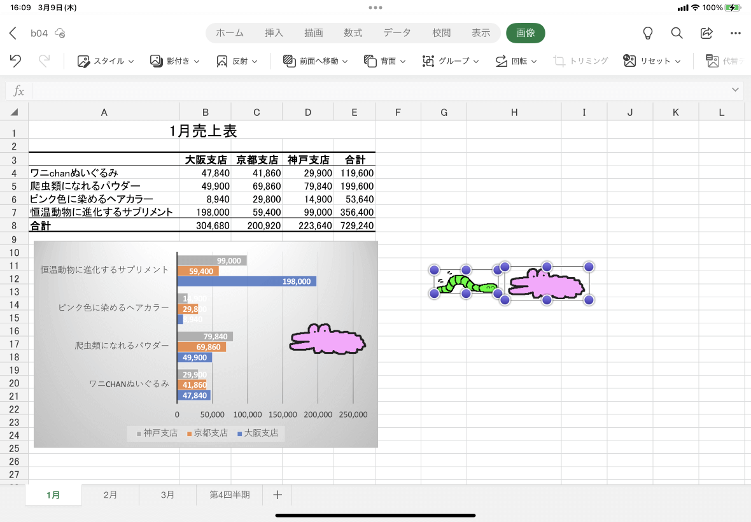The width and height of the screenshot is (751, 522).
Task: Tap the three dots at top center
Action: click(375, 8)
